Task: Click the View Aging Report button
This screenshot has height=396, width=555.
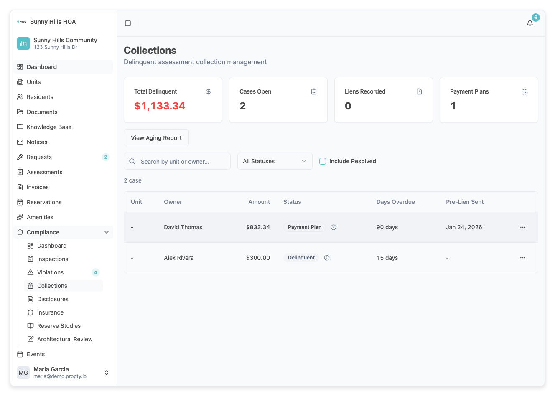Action: [x=156, y=138]
